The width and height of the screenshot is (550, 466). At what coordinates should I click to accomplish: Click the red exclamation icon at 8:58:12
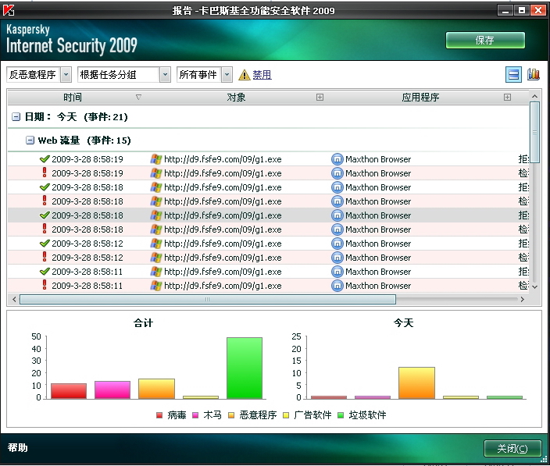[x=45, y=257]
